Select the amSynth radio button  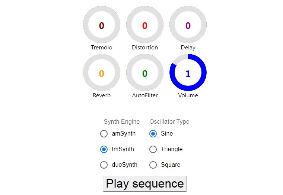click(104, 134)
